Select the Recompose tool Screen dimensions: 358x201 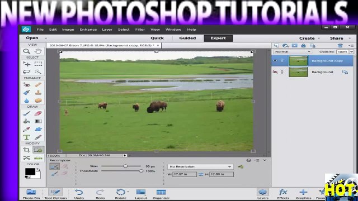pos(38,150)
